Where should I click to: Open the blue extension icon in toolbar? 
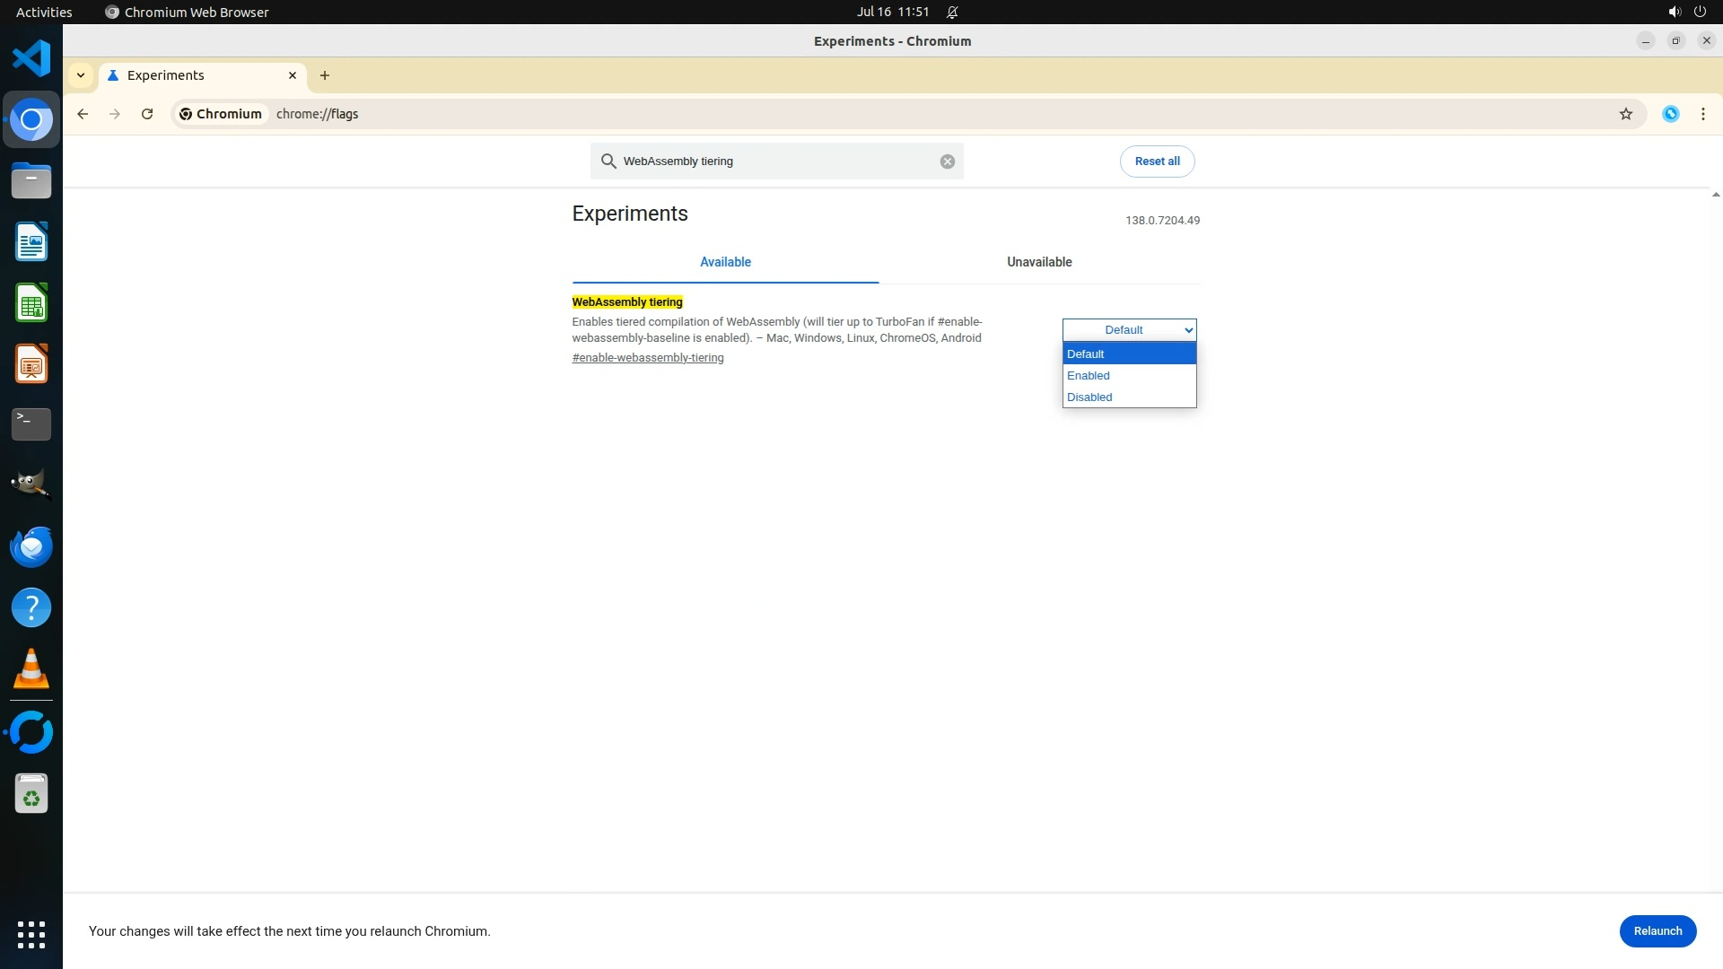1670,114
